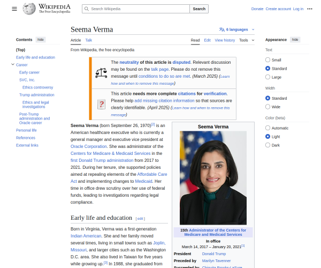The width and height of the screenshot is (321, 268).
Task: Select Large text size
Action: [x=267, y=77]
